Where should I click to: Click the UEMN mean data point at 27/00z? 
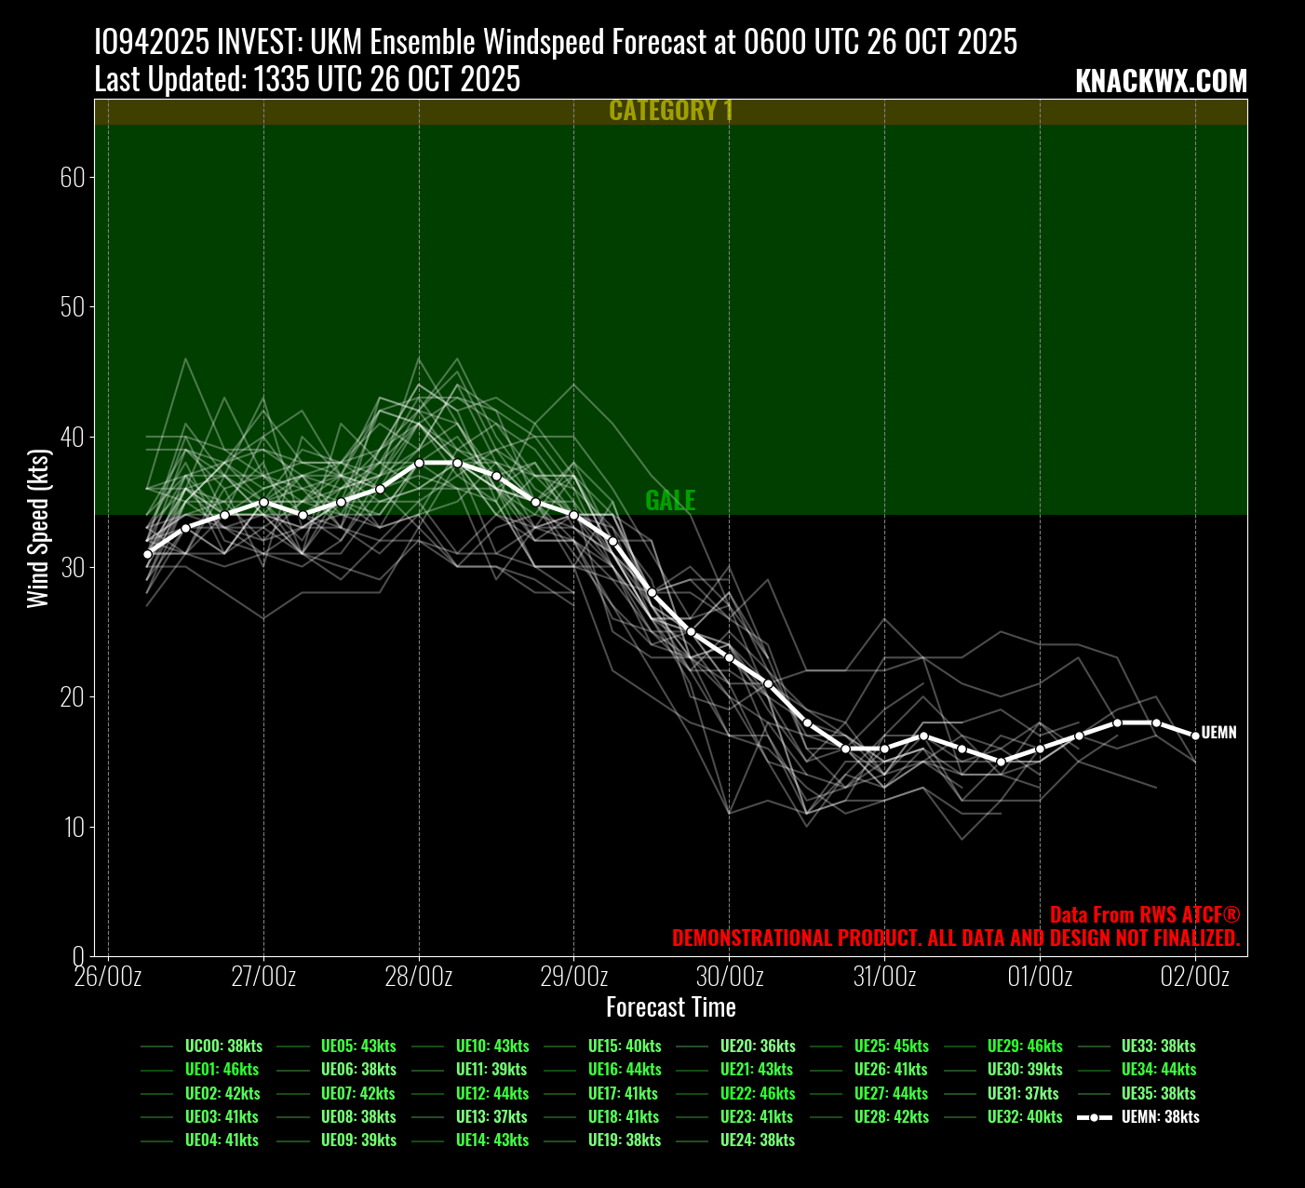pyautogui.click(x=263, y=502)
